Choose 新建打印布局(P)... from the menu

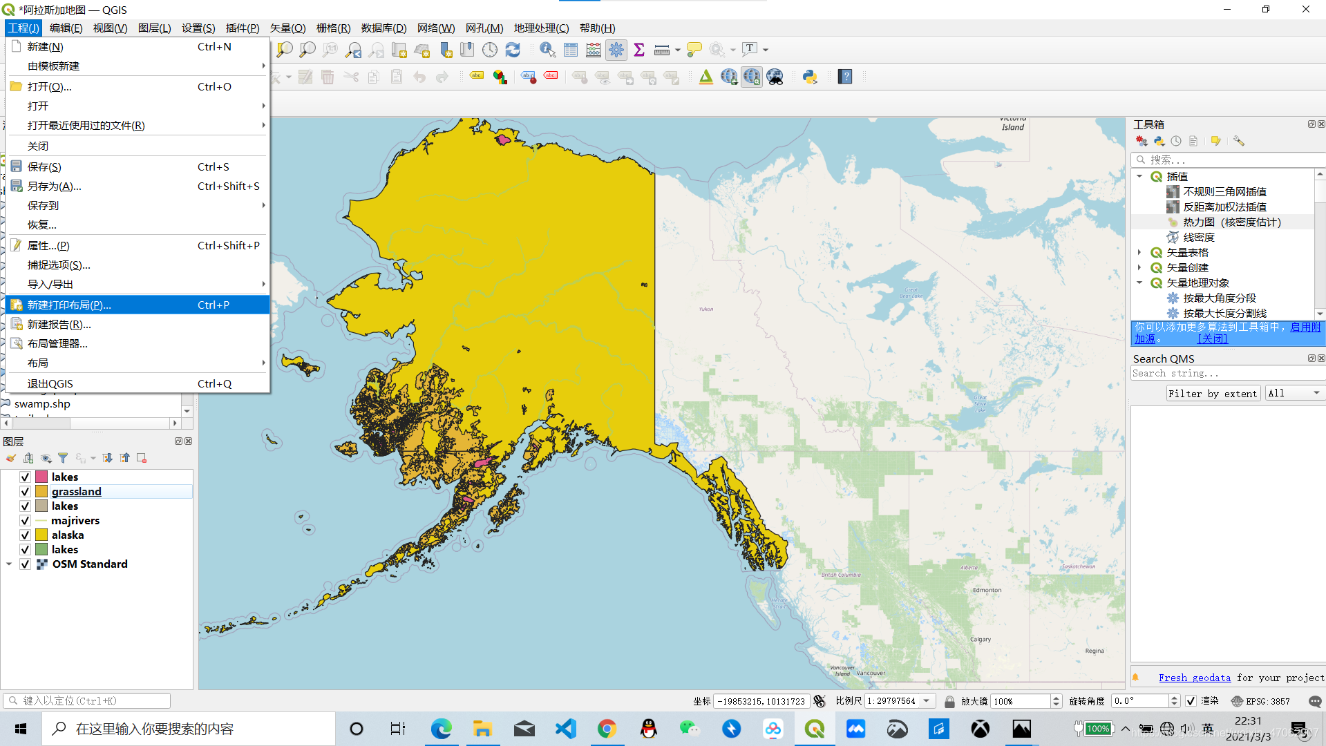click(138, 305)
